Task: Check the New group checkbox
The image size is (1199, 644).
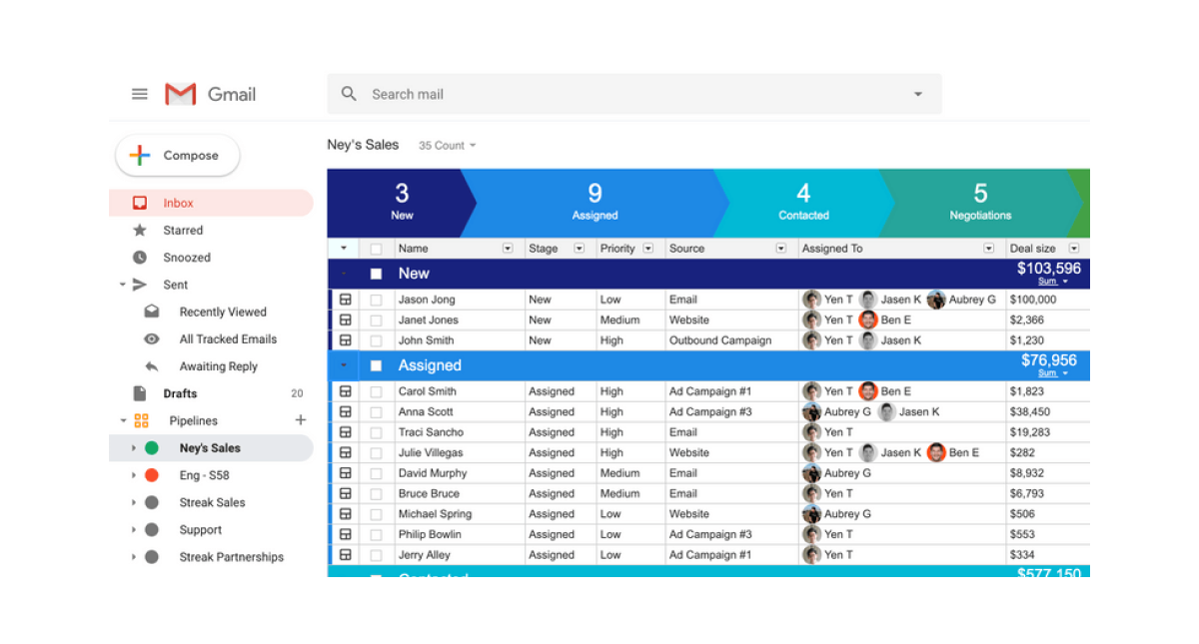Action: (x=376, y=274)
